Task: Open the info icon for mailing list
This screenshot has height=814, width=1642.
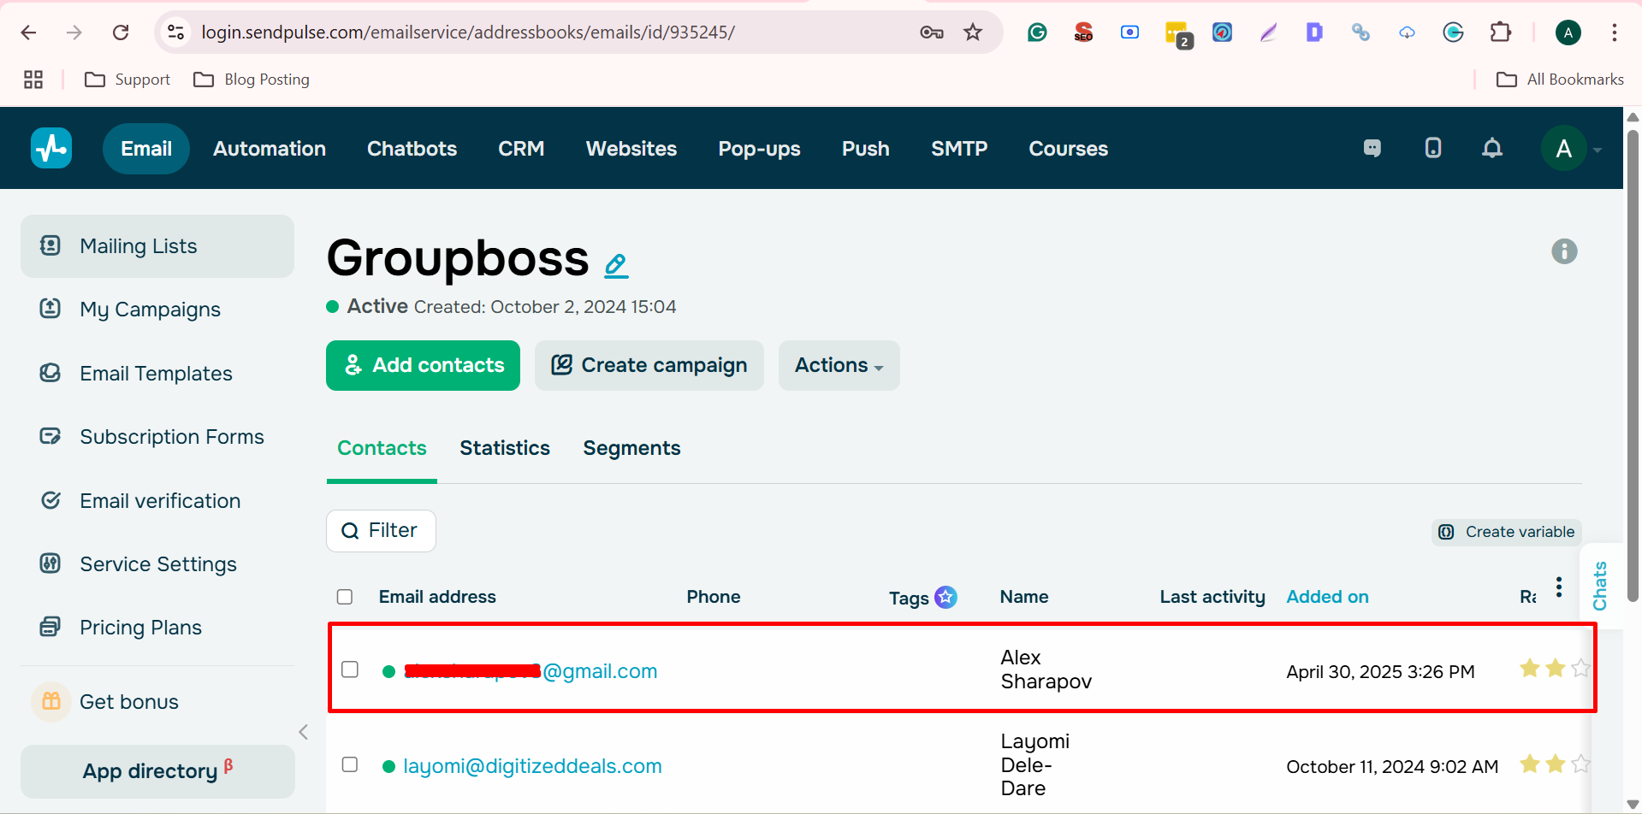Action: pyautogui.click(x=1564, y=251)
